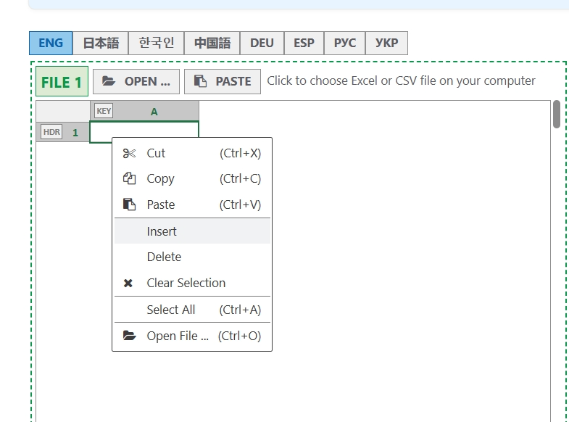The height and width of the screenshot is (422, 569).
Task: Choose Select All in the context menu
Action: pyautogui.click(x=192, y=310)
